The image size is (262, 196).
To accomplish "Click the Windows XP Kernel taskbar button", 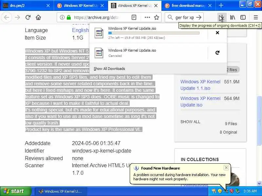I will point(61,191).
